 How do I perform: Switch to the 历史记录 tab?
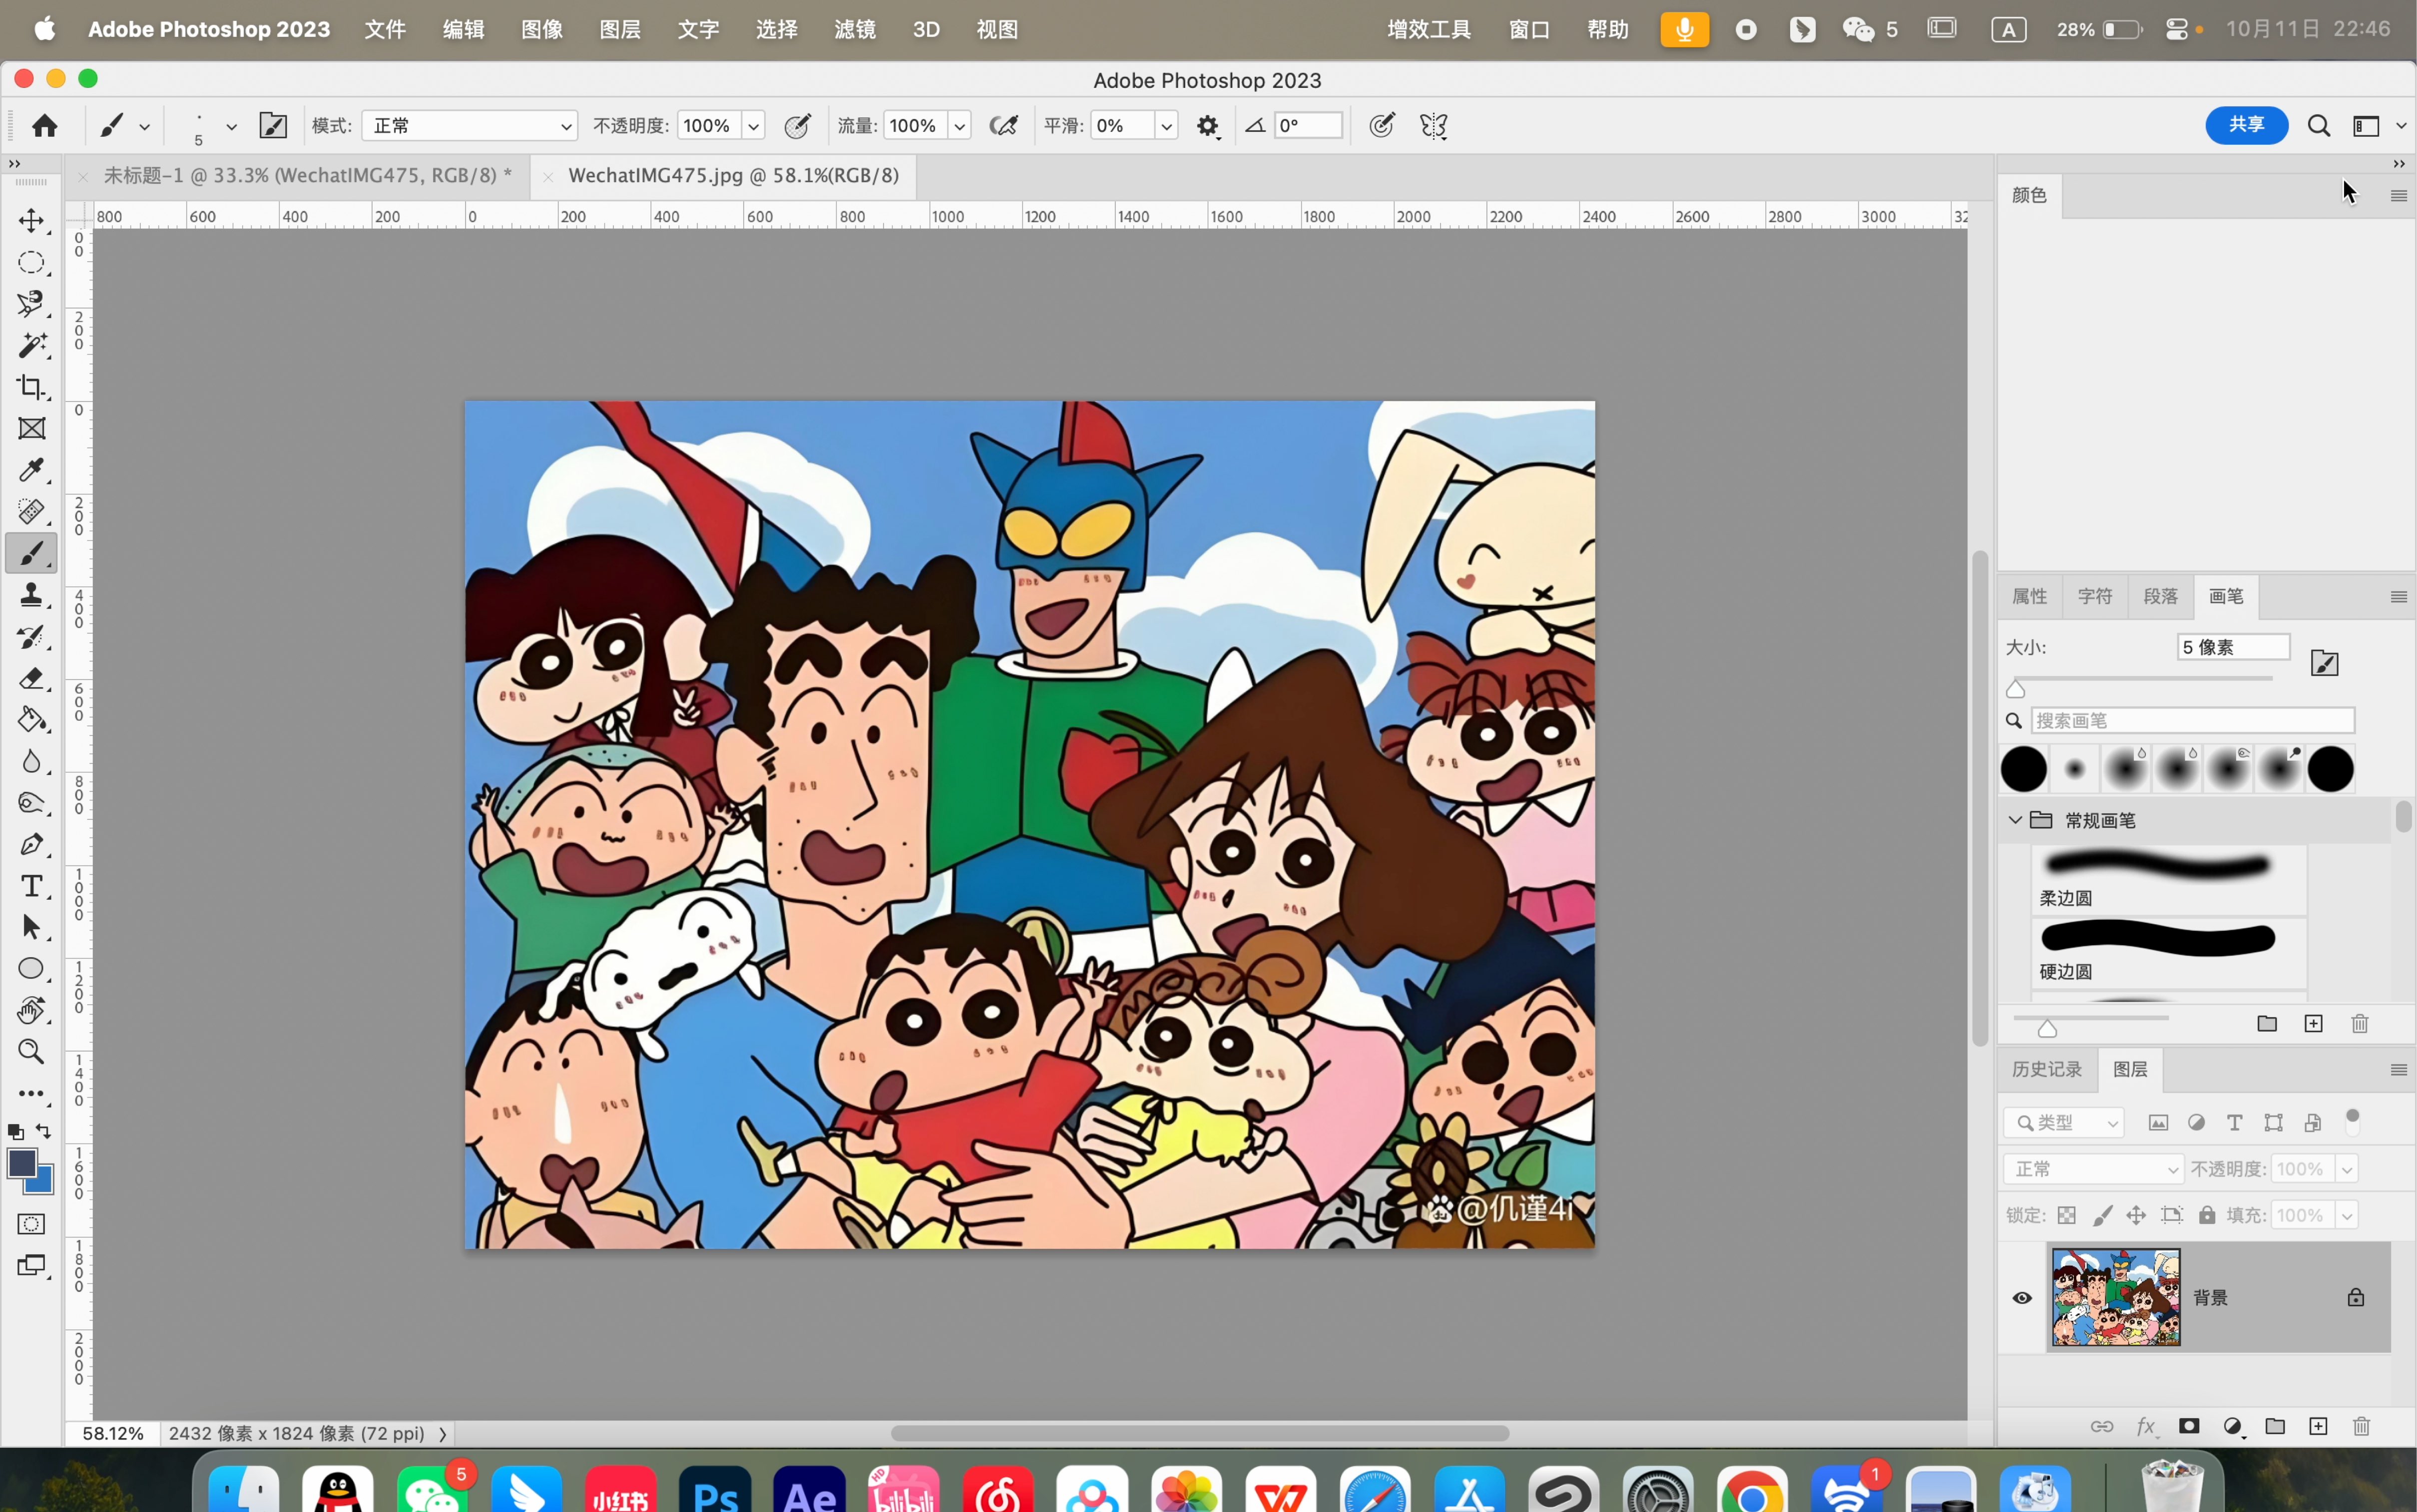[2046, 1069]
